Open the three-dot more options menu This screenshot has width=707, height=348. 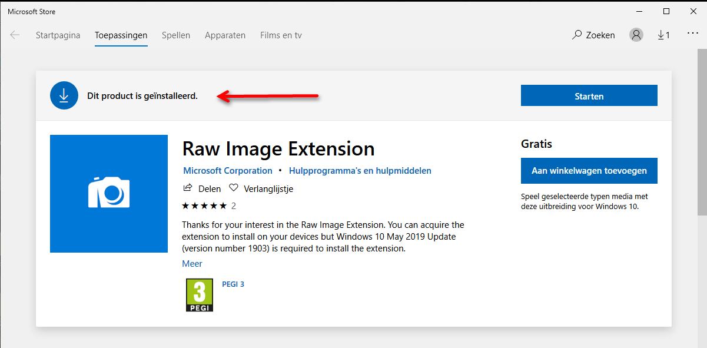[692, 34]
